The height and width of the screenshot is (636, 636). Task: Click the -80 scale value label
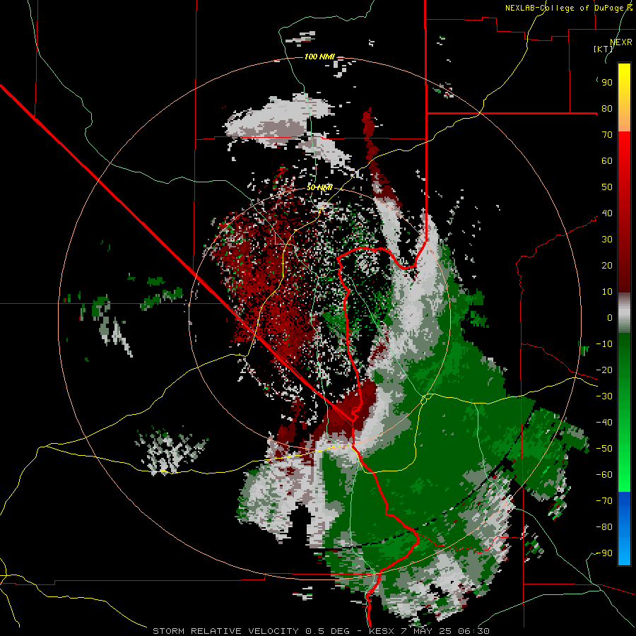(x=604, y=527)
